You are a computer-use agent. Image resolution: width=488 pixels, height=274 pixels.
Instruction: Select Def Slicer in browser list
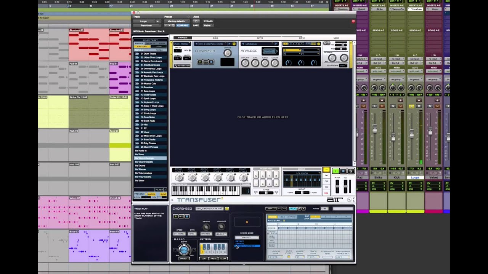pos(151,180)
